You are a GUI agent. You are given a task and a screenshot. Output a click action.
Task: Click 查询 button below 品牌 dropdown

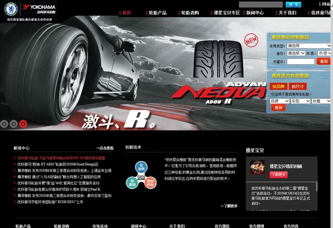click(278, 107)
